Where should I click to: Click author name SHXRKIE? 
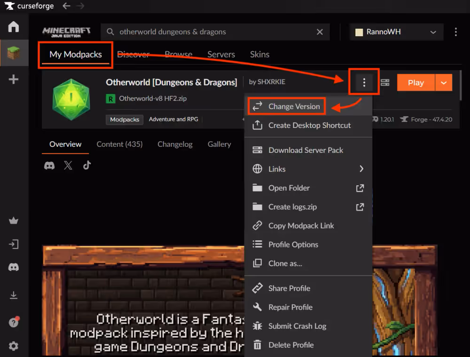(x=271, y=82)
